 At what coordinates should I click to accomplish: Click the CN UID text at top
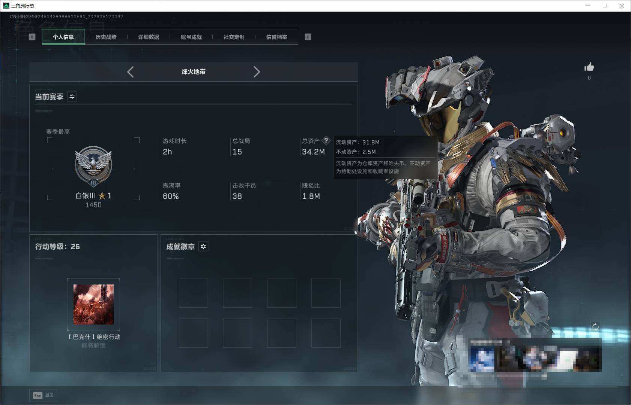click(x=67, y=16)
